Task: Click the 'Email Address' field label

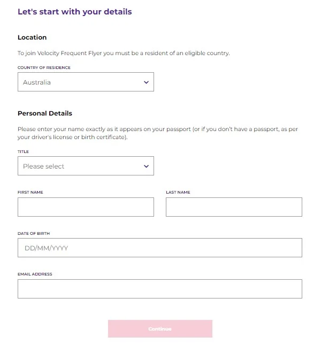Action: pos(35,274)
